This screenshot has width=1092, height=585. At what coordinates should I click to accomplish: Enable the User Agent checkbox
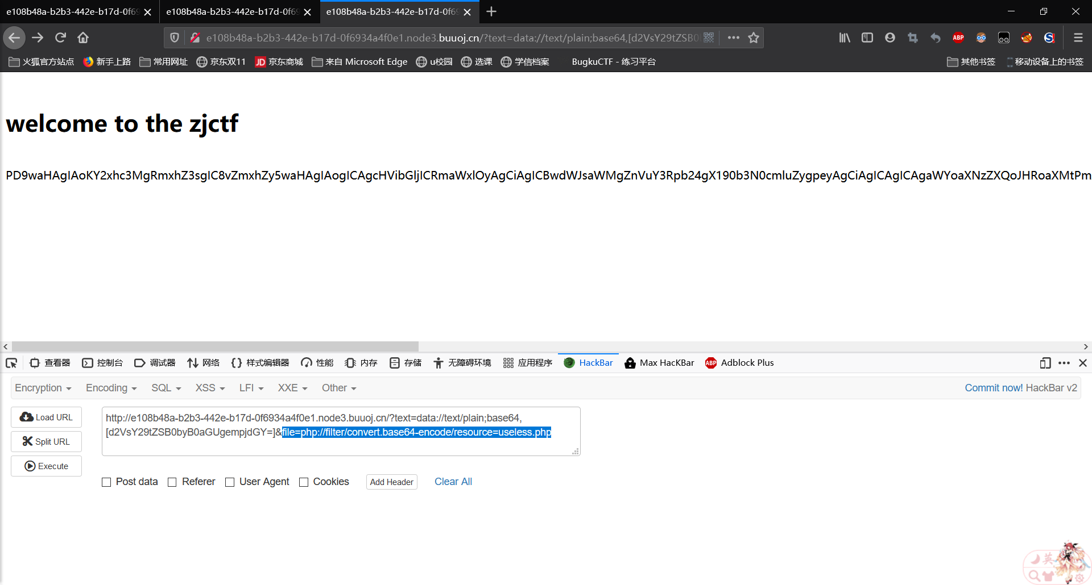(230, 482)
